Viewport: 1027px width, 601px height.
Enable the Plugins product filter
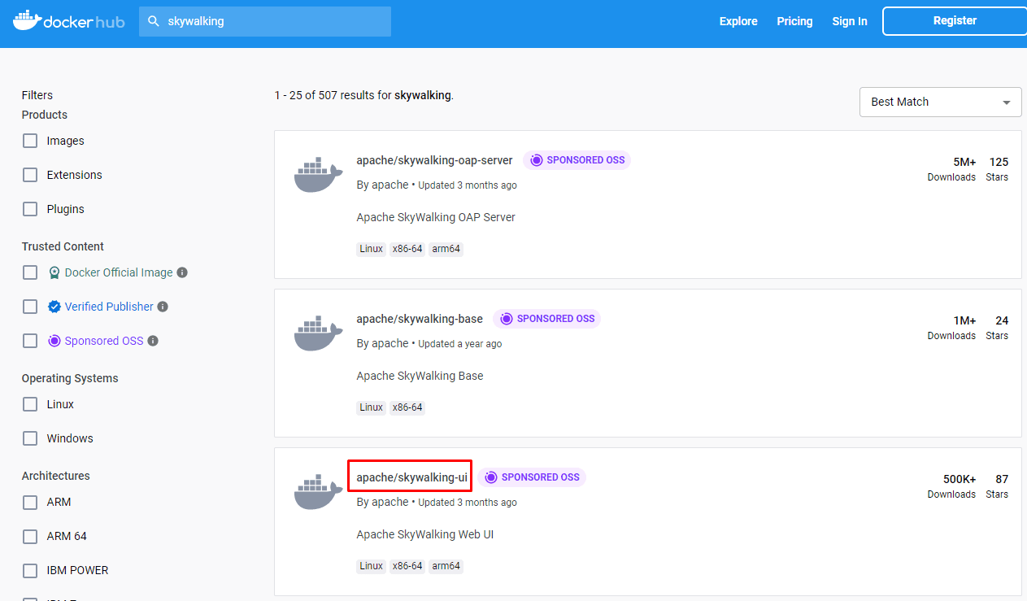pyautogui.click(x=30, y=209)
